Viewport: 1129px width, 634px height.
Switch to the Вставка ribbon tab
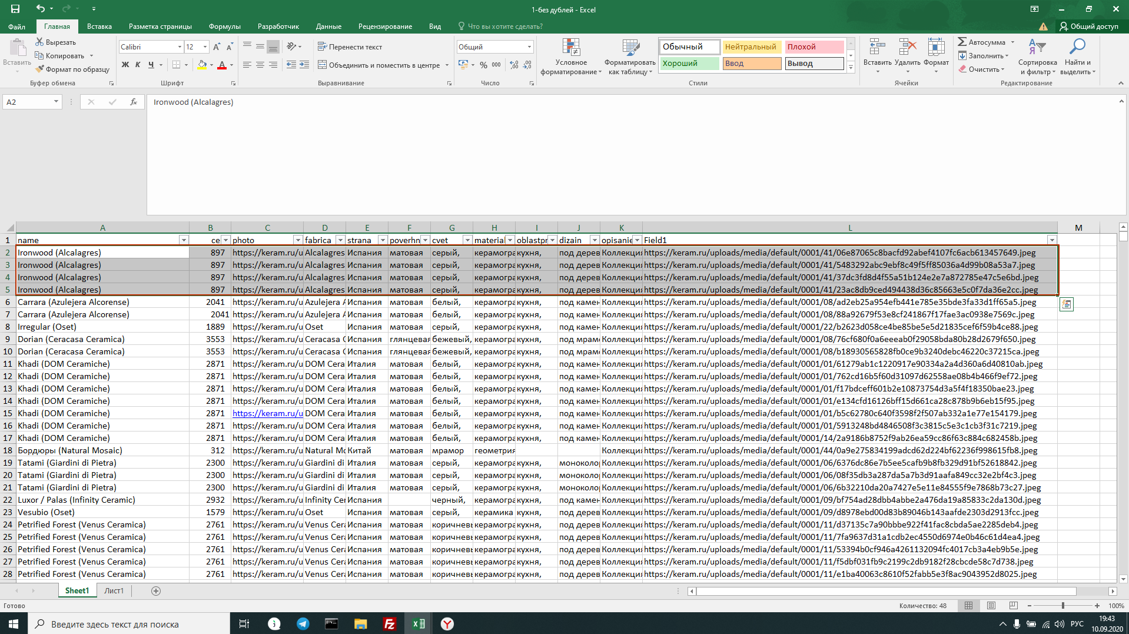[x=99, y=26]
